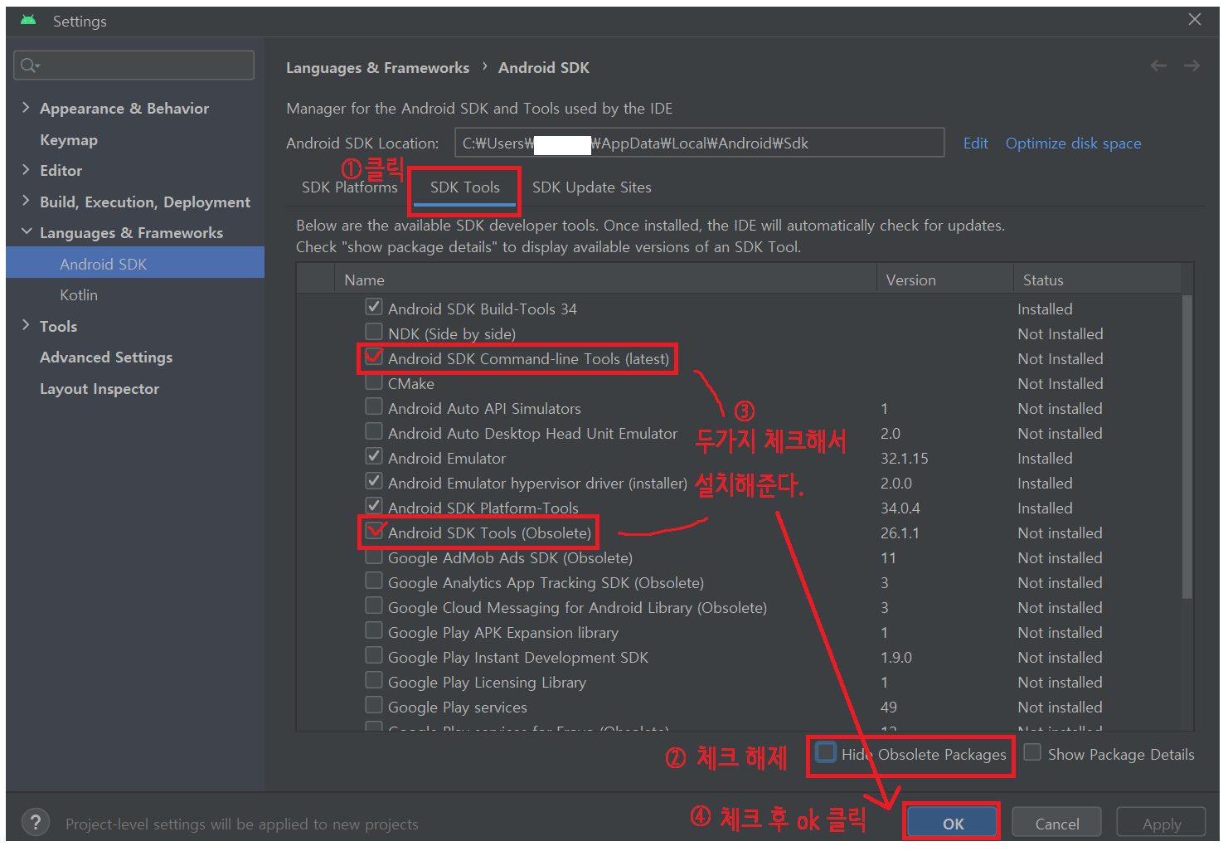Click the Apply button
This screenshot has width=1228, height=851.
tap(1161, 824)
